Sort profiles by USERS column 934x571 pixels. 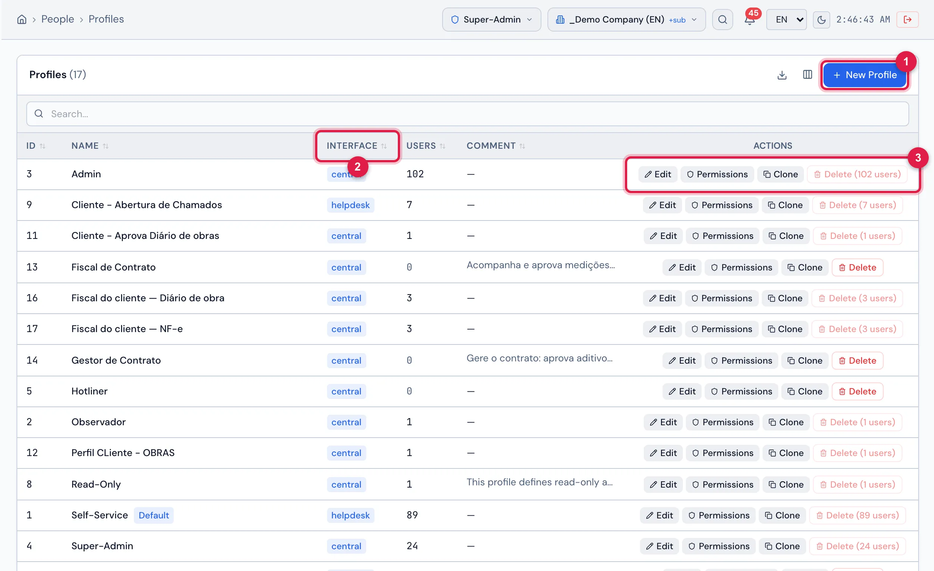[x=425, y=146]
